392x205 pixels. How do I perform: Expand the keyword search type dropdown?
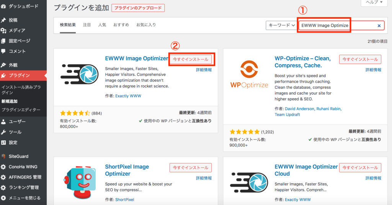point(281,25)
